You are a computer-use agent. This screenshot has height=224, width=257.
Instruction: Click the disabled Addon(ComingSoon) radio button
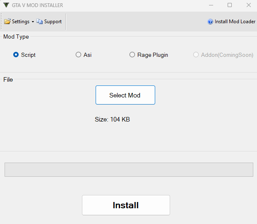[196, 55]
